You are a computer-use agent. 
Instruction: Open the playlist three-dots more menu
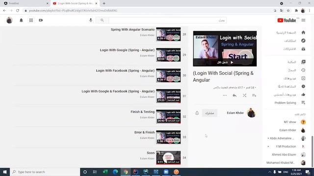[225, 95]
